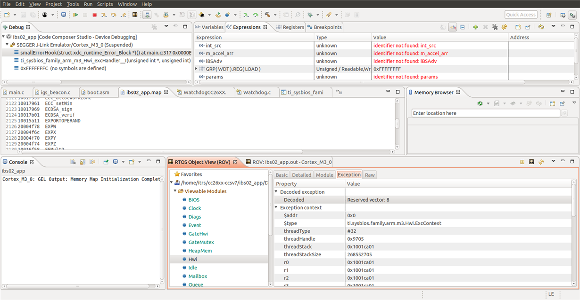Image resolution: width=580 pixels, height=300 pixels.
Task: Collapse the Viewable Modules tree node
Action: (175, 191)
